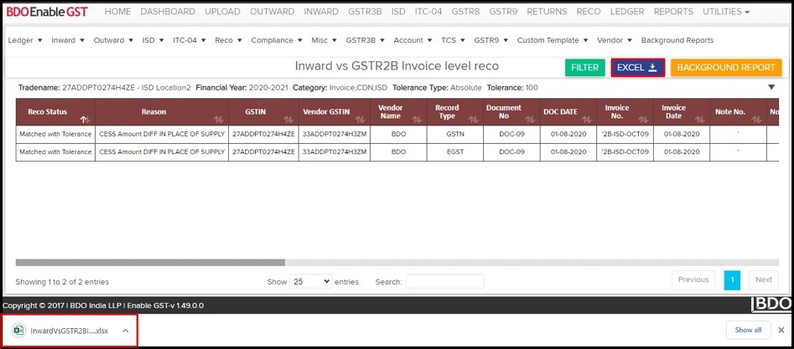Collapse the filter summary arrow

[x=771, y=87]
